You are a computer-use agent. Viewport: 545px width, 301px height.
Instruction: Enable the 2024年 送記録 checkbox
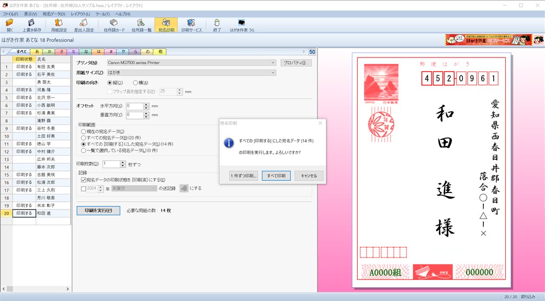pos(83,189)
